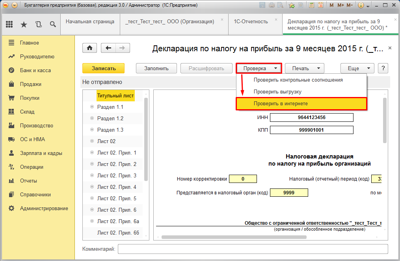Image resolution: width=400 pixels, height=261 pixels.
Task: Expand the Раздел 1.1 tree node
Action: pyautogui.click(x=92, y=107)
